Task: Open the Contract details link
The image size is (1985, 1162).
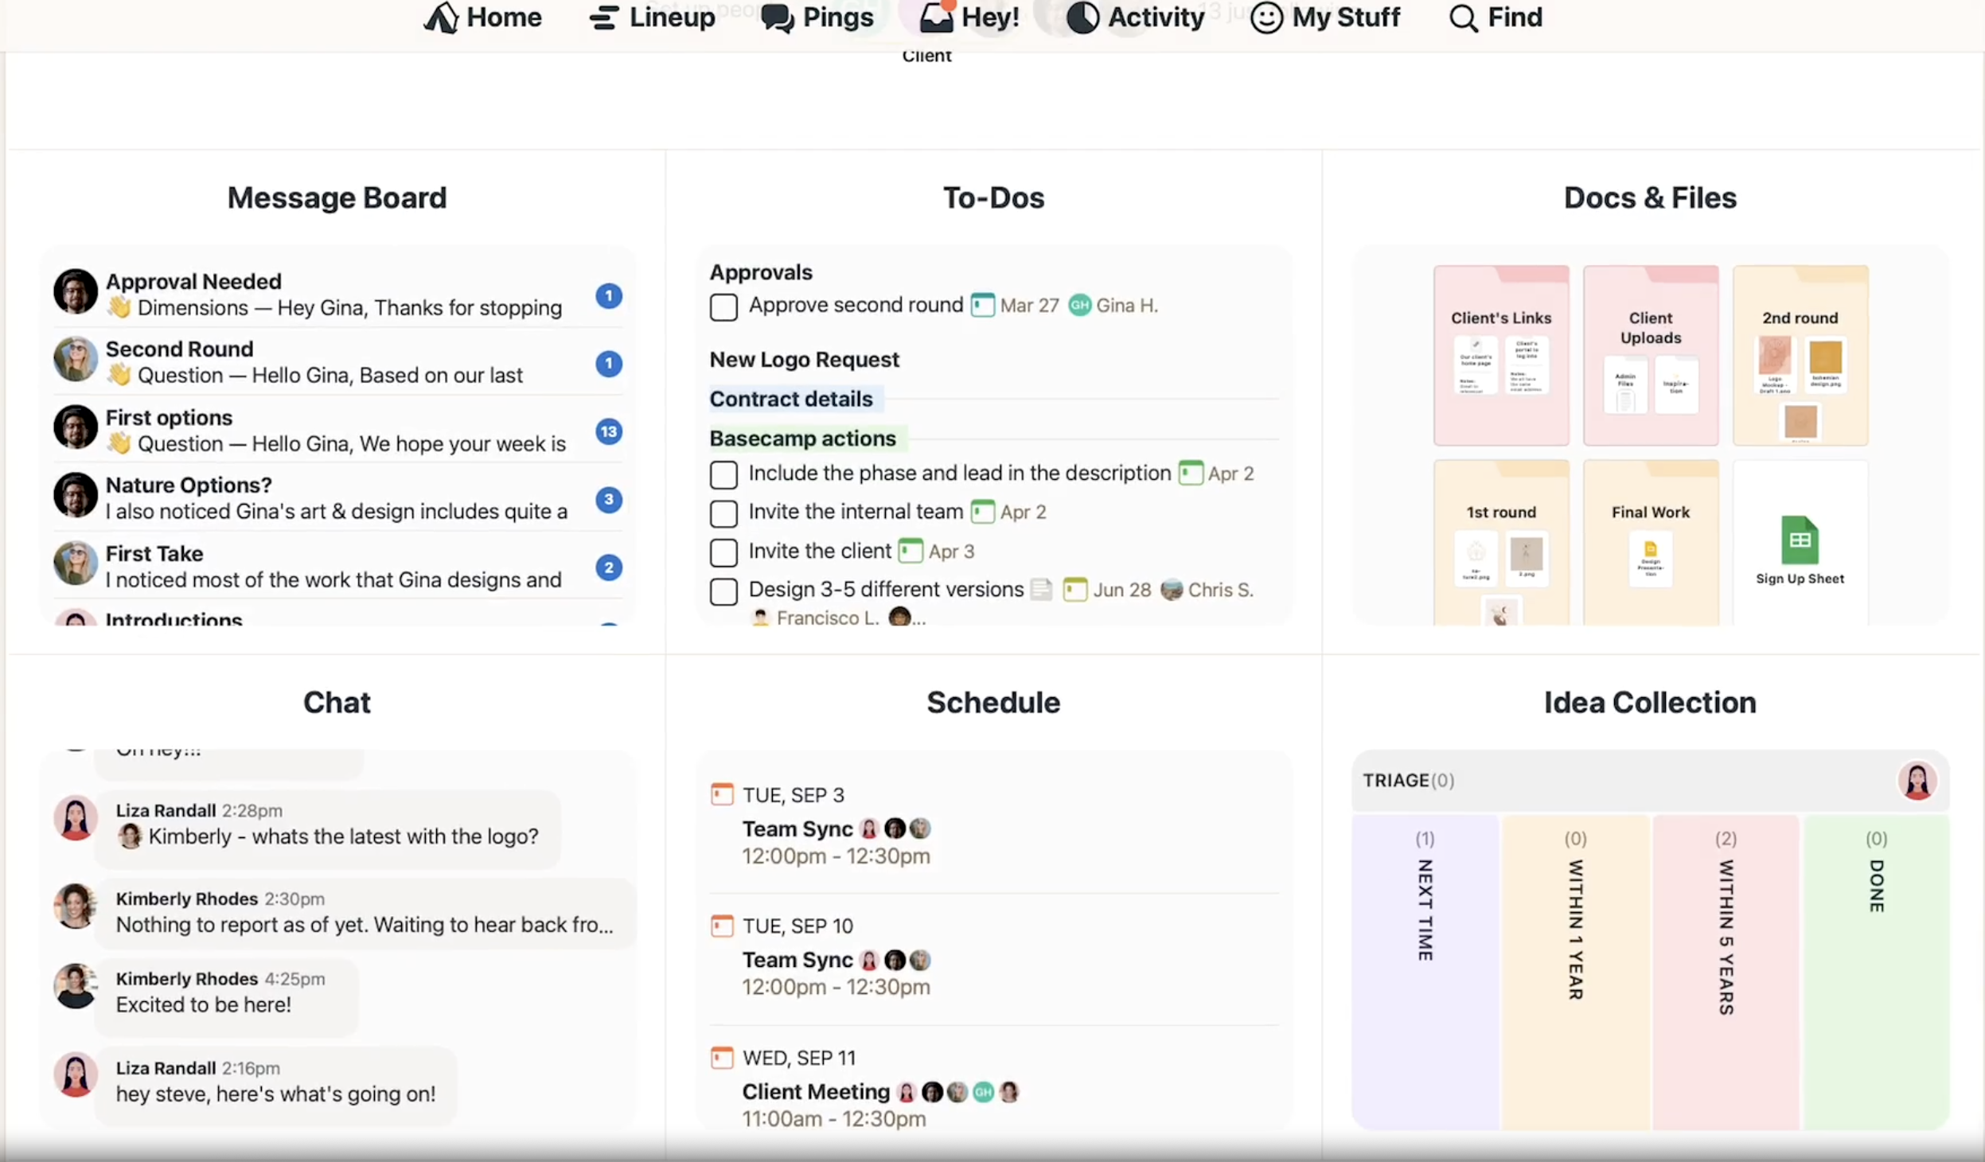Action: tap(791, 399)
